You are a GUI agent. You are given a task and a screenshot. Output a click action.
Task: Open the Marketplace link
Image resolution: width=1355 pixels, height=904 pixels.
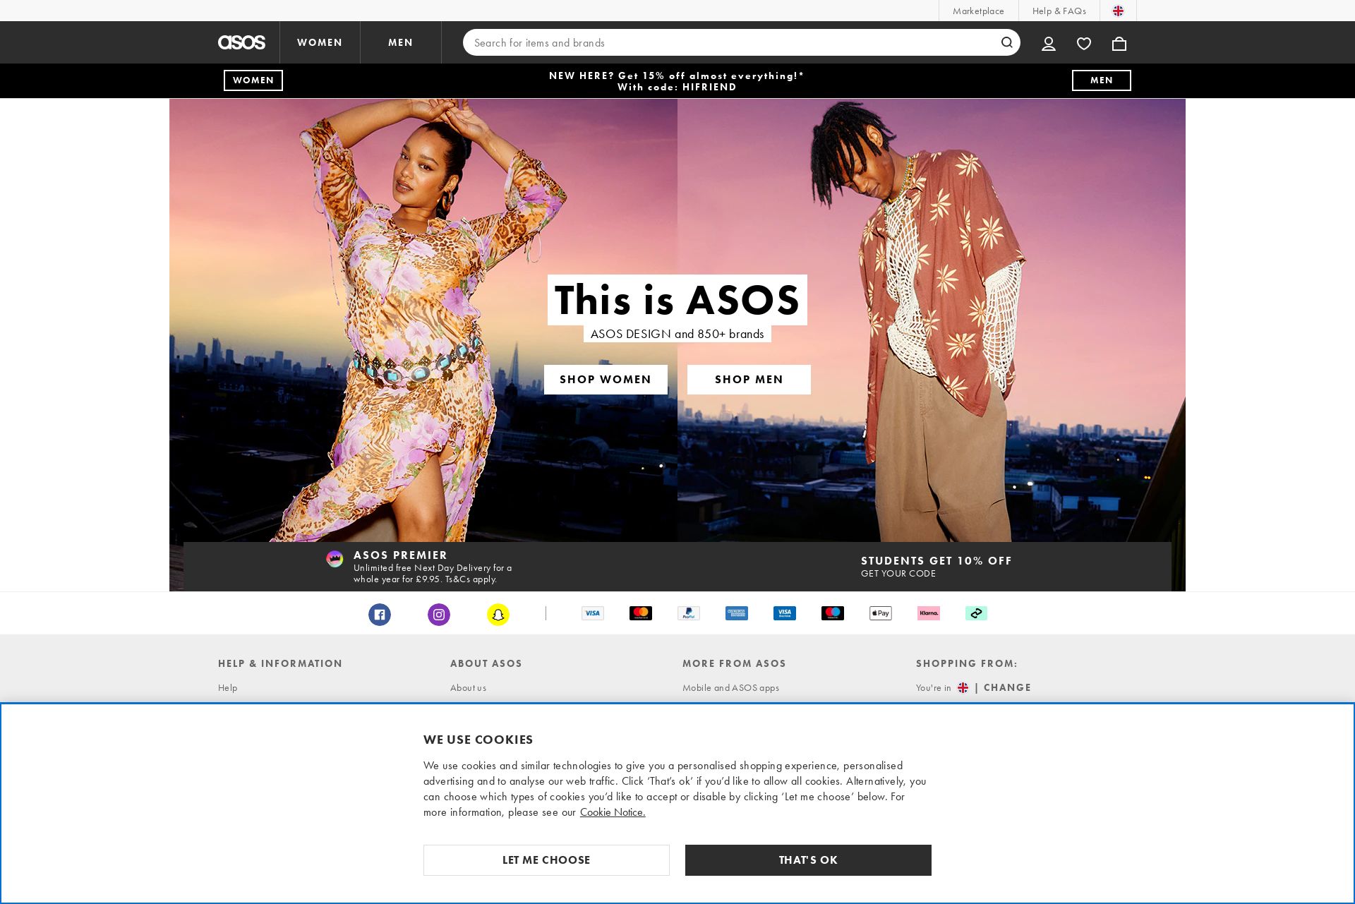[x=978, y=11]
